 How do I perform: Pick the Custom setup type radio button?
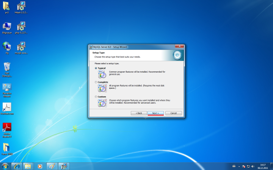point(96,96)
